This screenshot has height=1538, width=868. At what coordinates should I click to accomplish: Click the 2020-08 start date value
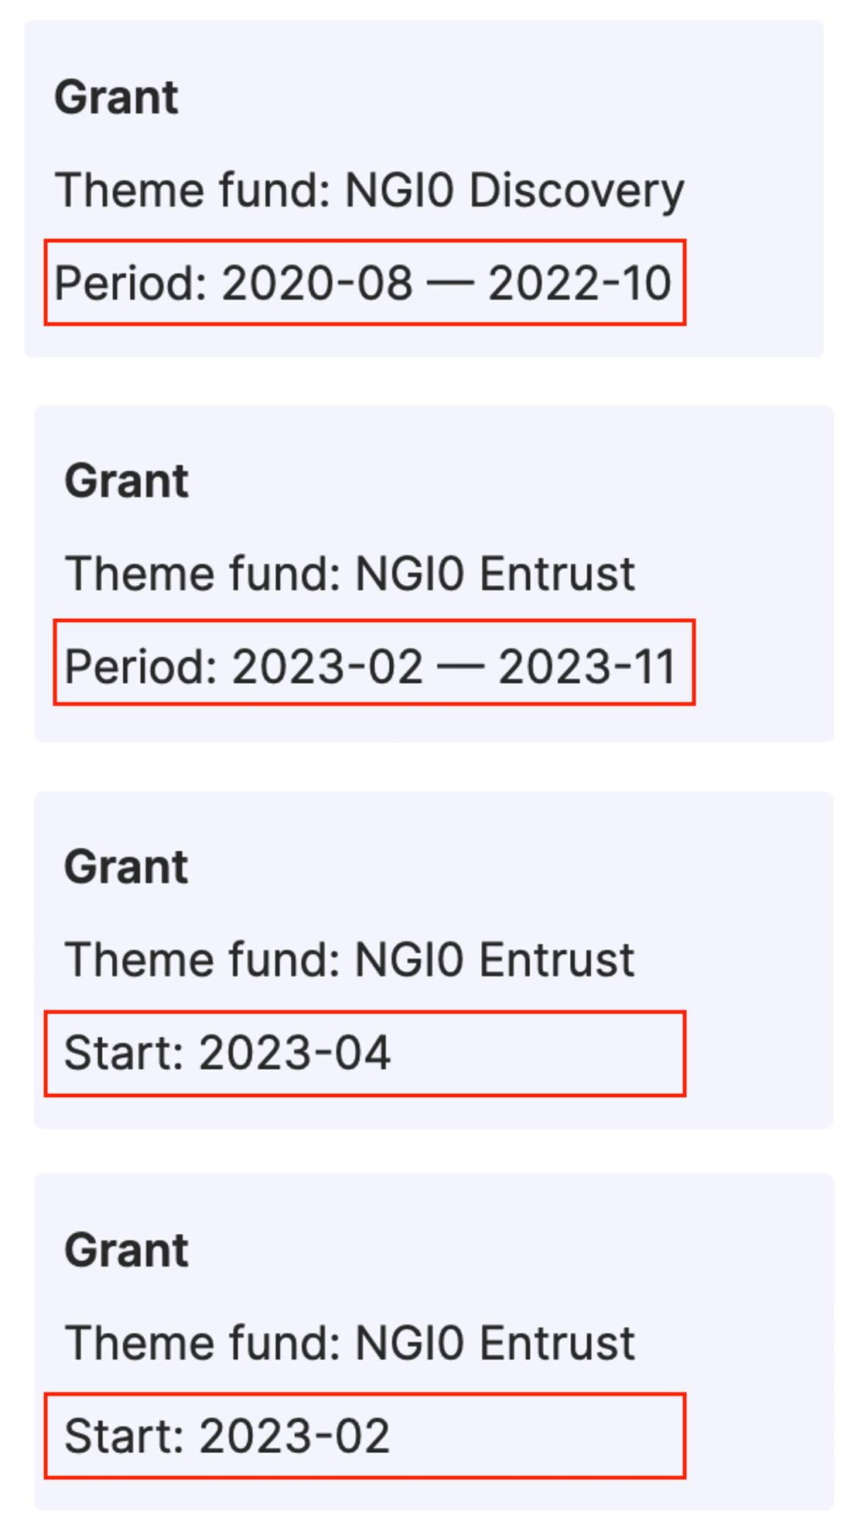317,283
